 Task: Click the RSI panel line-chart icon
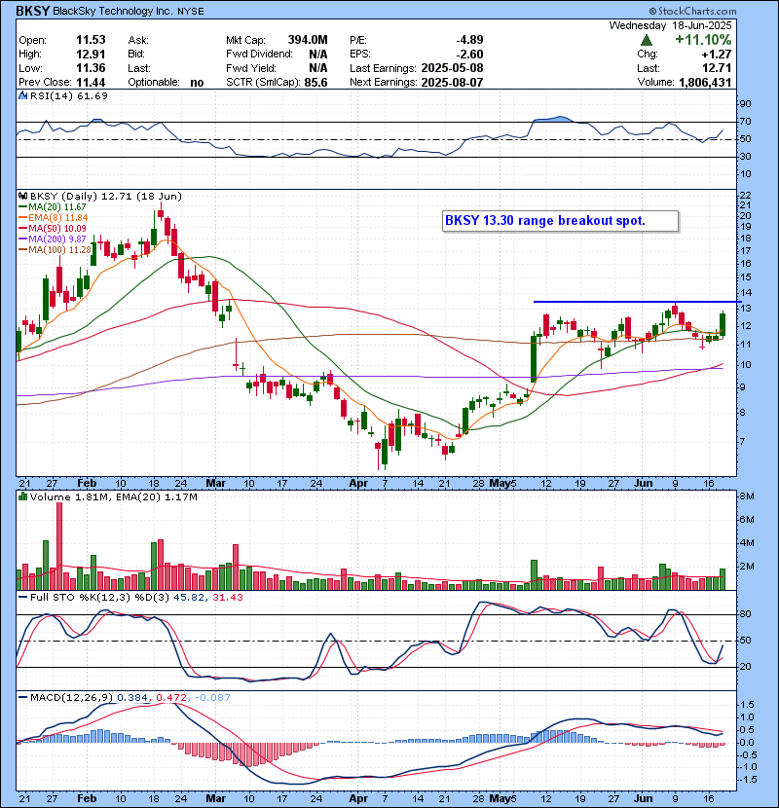(22, 95)
